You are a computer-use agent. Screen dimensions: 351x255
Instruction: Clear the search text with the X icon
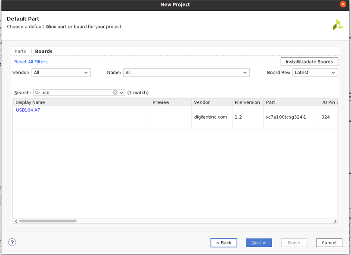tap(115, 92)
